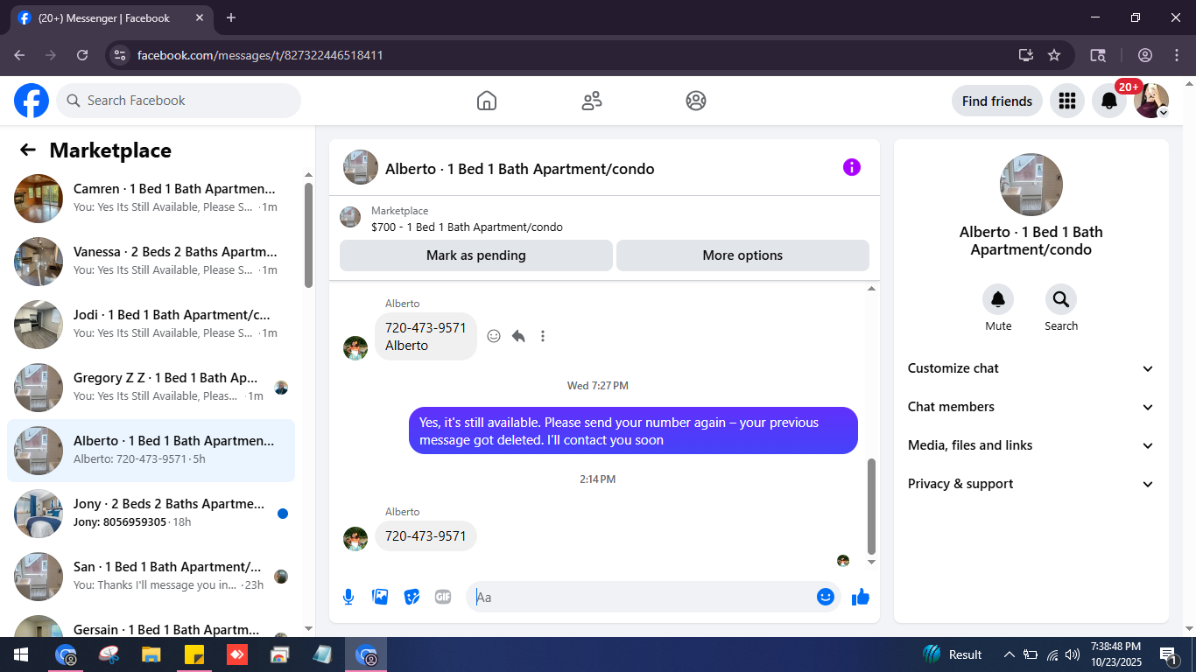Screen dimensions: 1196x672
Task: Expand the Privacy & support section
Action: click(x=1031, y=484)
